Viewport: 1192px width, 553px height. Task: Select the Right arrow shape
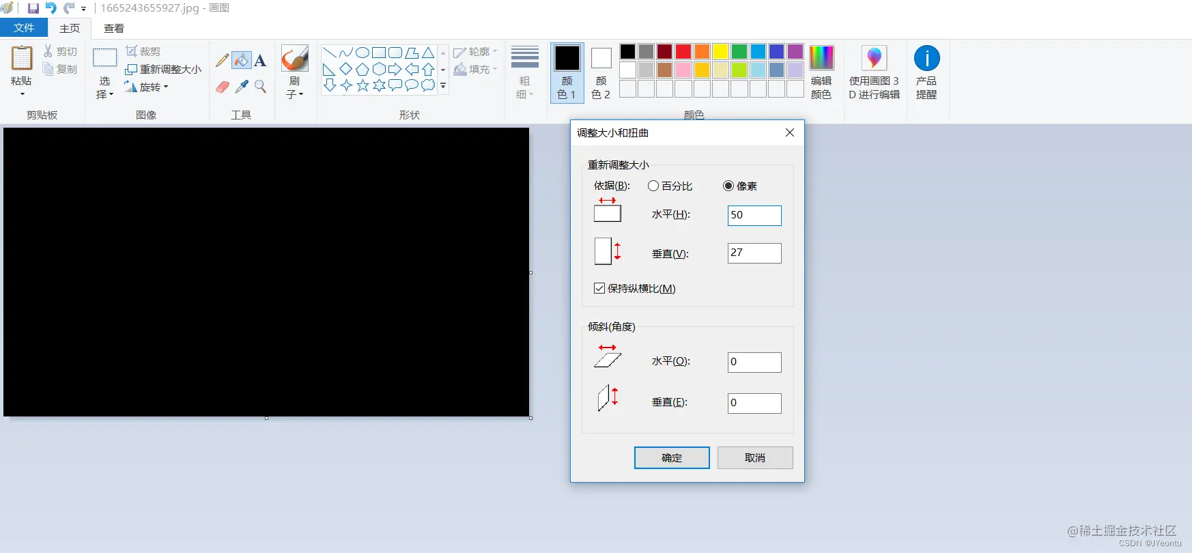395,69
